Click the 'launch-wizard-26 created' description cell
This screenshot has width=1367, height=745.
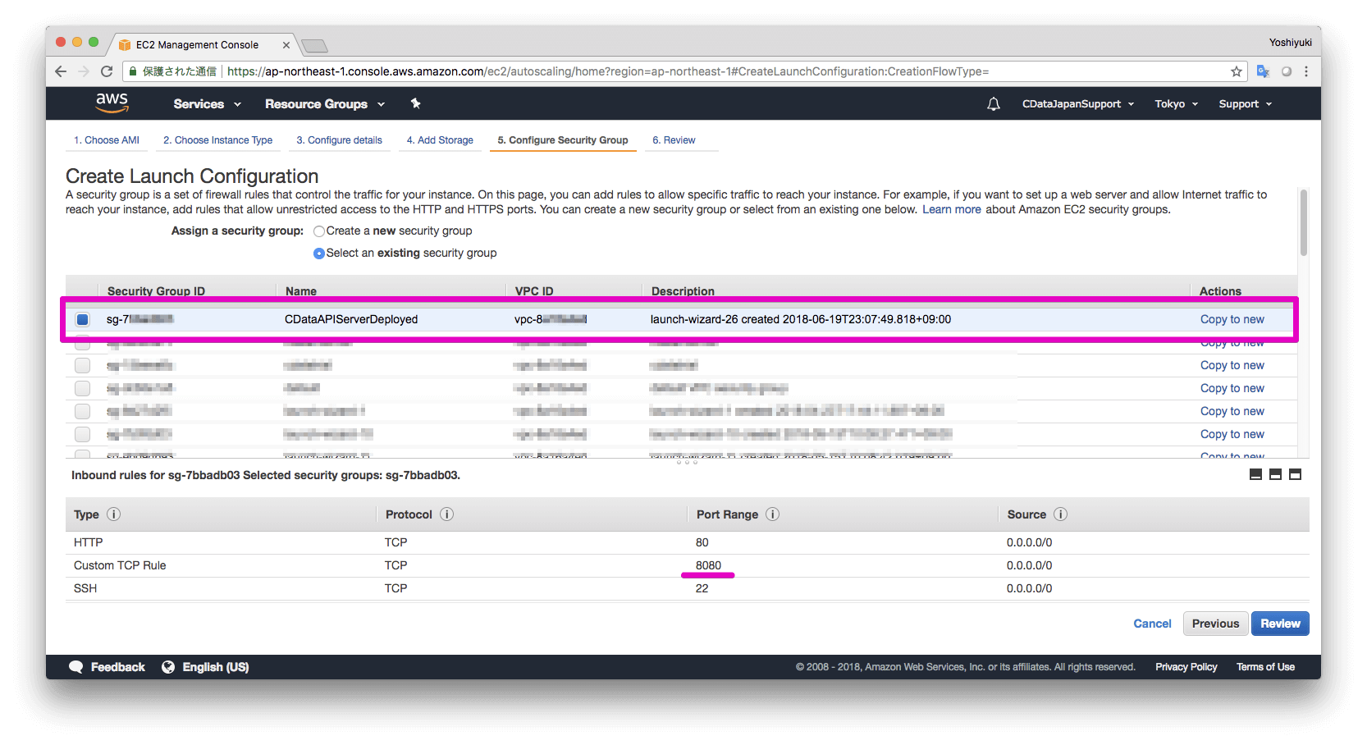(801, 319)
